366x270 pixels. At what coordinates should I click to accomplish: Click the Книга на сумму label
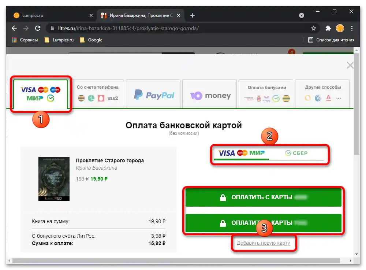(51, 221)
